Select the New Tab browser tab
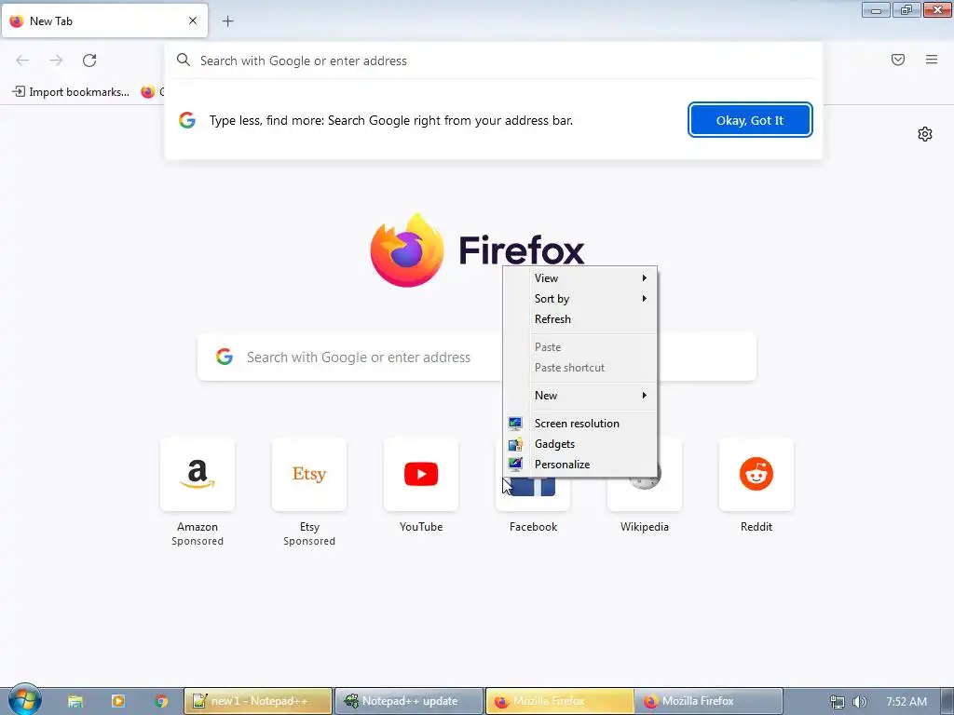 point(104,20)
